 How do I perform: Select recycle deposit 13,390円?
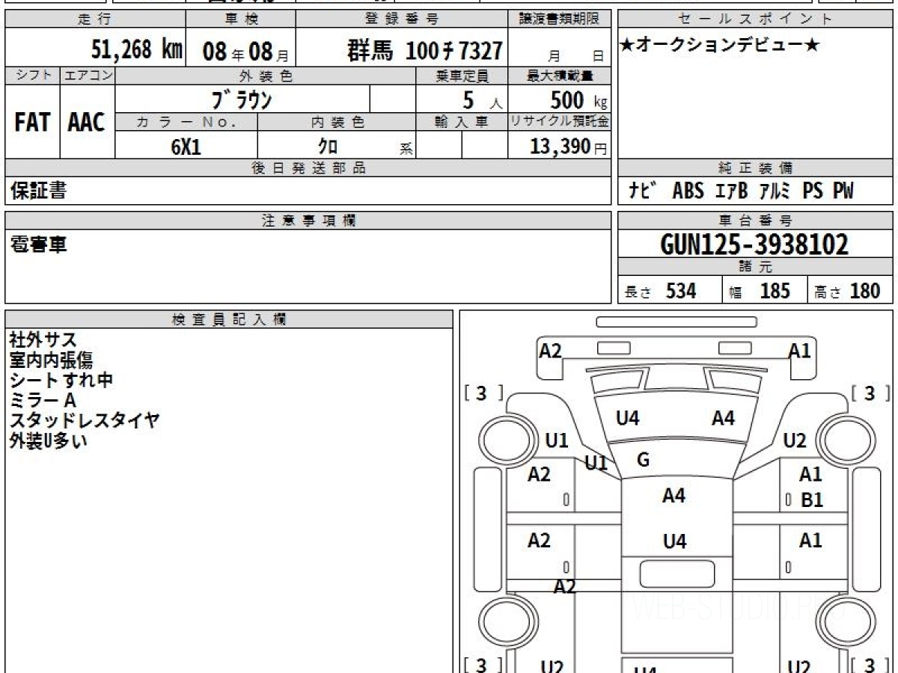click(568, 147)
